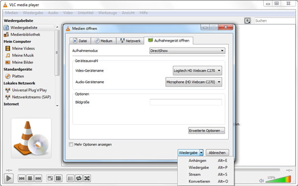Click sidebar scroll-up arrow
Screen dimensions: 298x186
pos(57,27)
